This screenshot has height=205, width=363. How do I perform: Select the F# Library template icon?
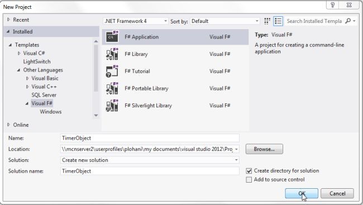tap(112, 54)
